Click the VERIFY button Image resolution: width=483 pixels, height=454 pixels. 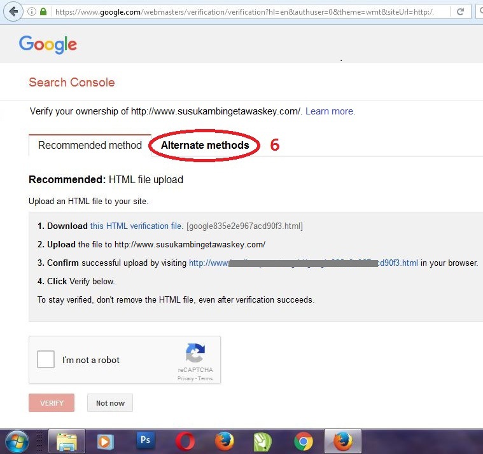52,403
